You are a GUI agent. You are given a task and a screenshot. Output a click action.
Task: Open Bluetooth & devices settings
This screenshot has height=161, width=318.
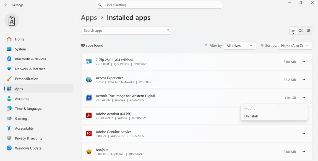click(30, 59)
